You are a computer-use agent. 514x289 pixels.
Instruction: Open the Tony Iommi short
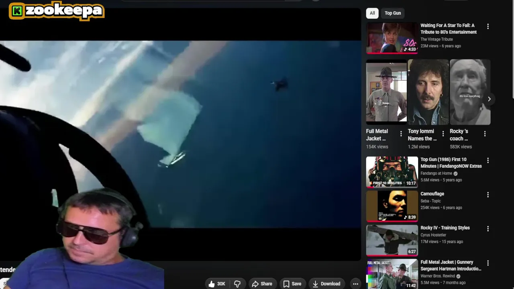pyautogui.click(x=428, y=92)
